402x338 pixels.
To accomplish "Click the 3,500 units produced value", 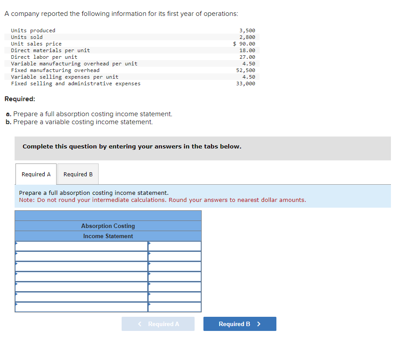I will click(x=247, y=30).
